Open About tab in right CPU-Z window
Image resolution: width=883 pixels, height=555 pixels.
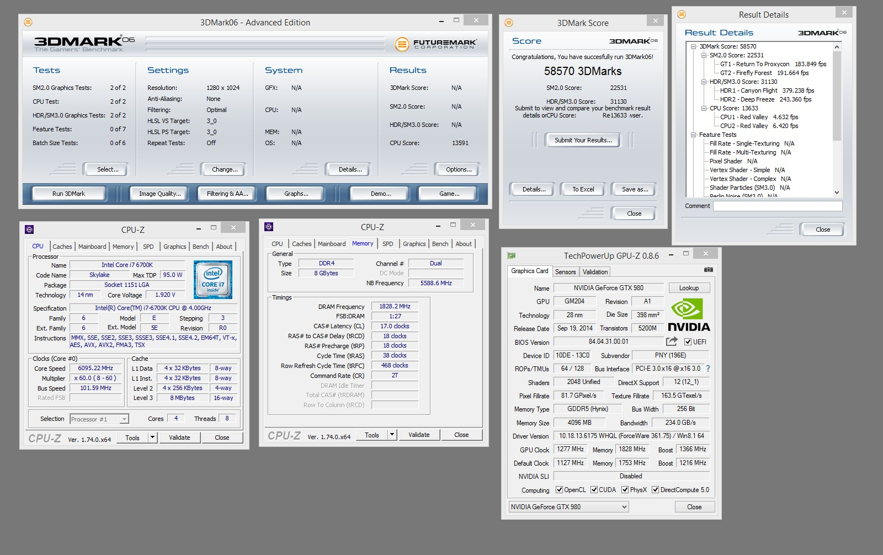pyautogui.click(x=464, y=244)
